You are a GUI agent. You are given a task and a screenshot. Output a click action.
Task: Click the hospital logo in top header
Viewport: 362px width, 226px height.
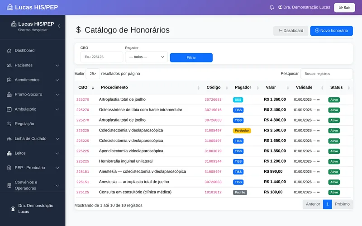(x=10, y=7)
